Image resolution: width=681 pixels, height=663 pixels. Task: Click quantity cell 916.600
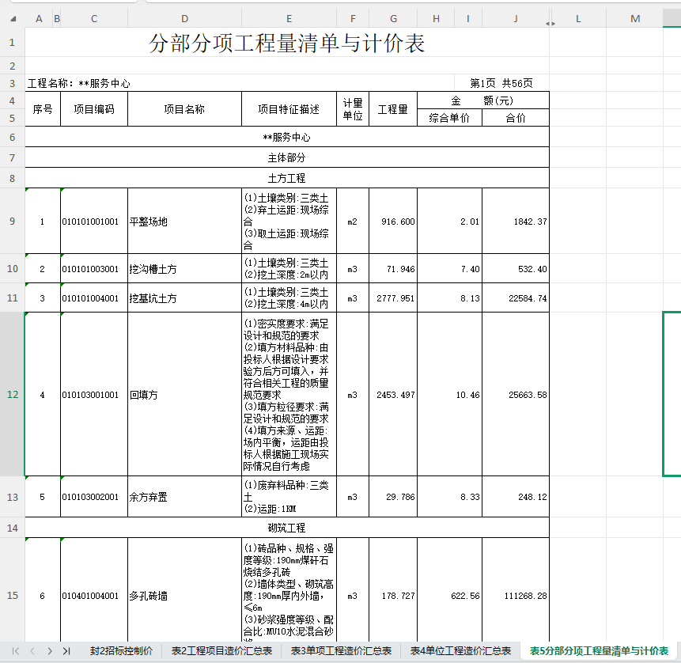(x=393, y=222)
